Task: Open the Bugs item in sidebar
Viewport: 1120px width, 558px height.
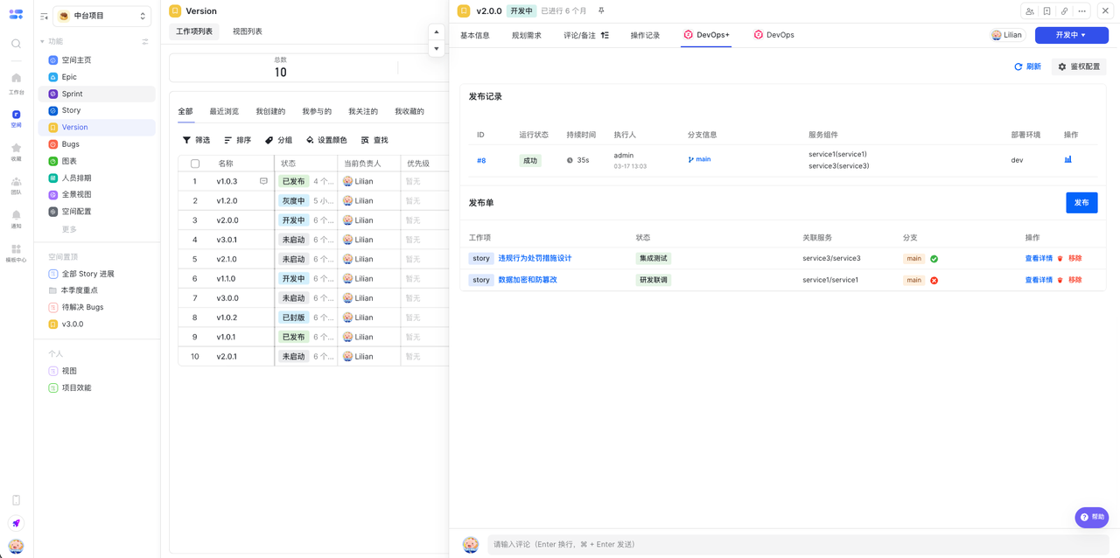Action: pos(71,144)
